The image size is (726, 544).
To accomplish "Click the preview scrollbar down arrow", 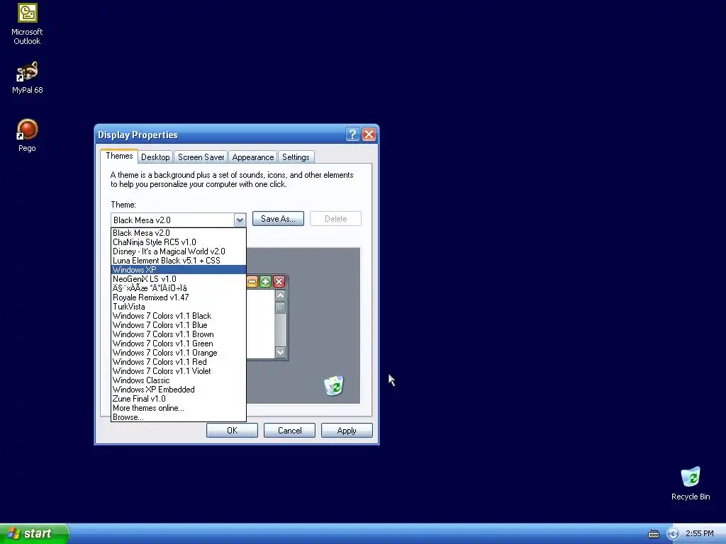I will click(280, 353).
